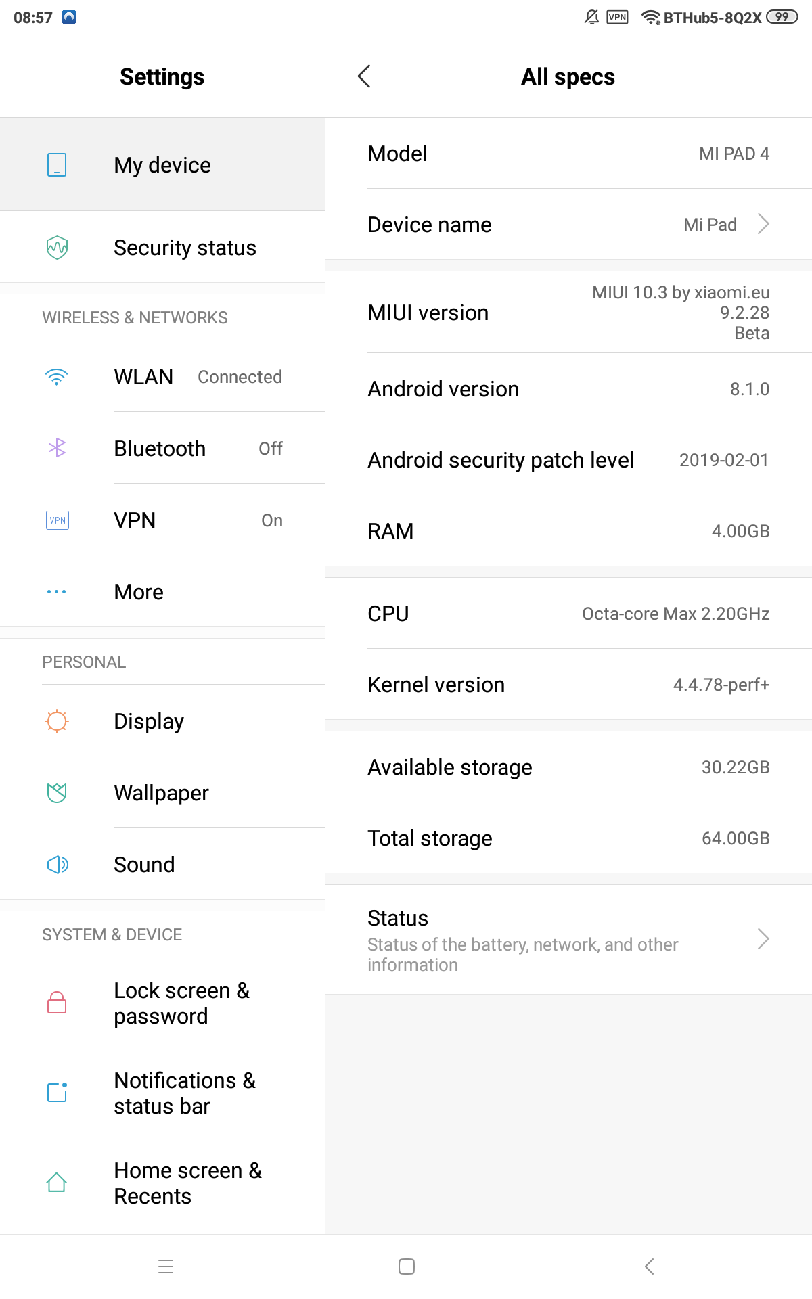This screenshot has height=1299, width=812.
Task: Tap the Device name row label
Action: click(x=430, y=225)
